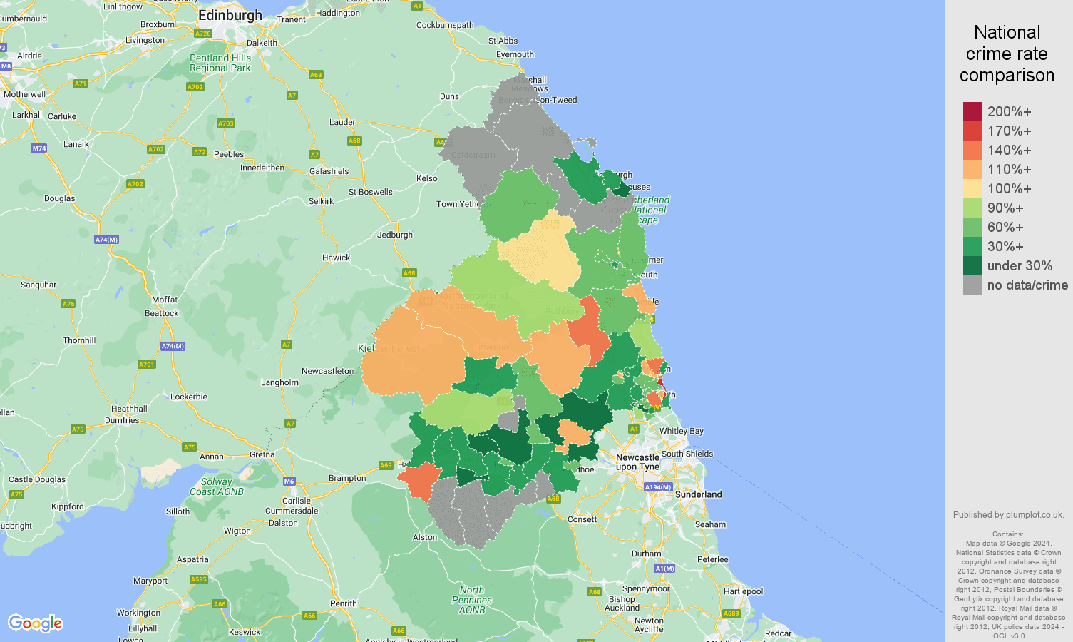1073x642 pixels.
Task: Click the 100%+ legend color swatch
Action: click(972, 188)
